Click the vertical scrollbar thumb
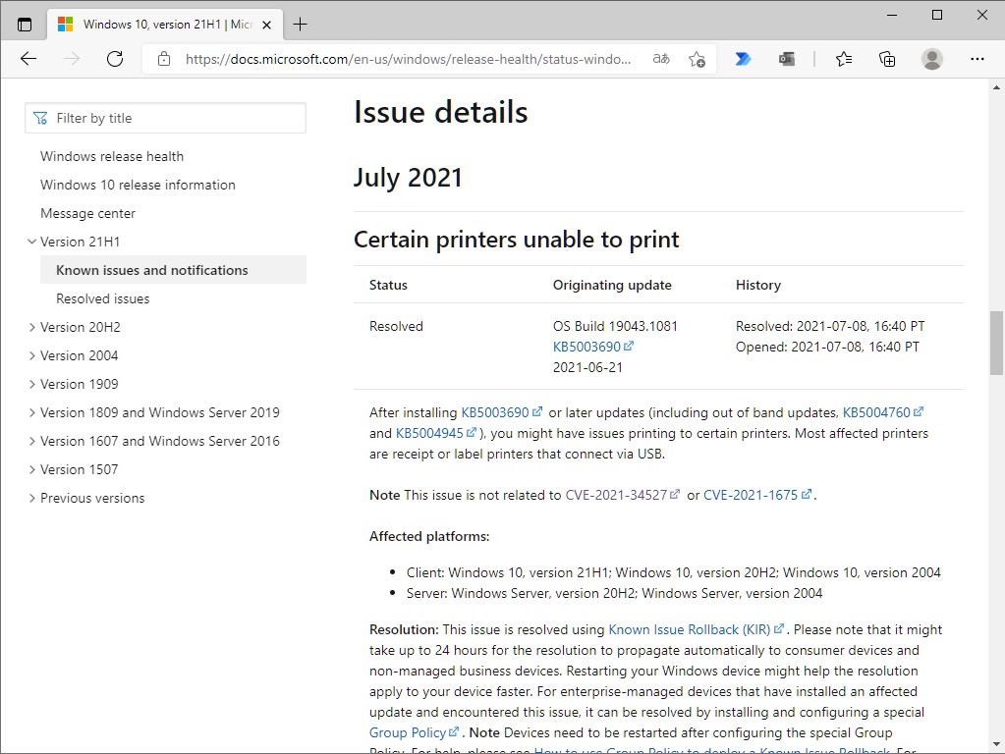 point(996,342)
